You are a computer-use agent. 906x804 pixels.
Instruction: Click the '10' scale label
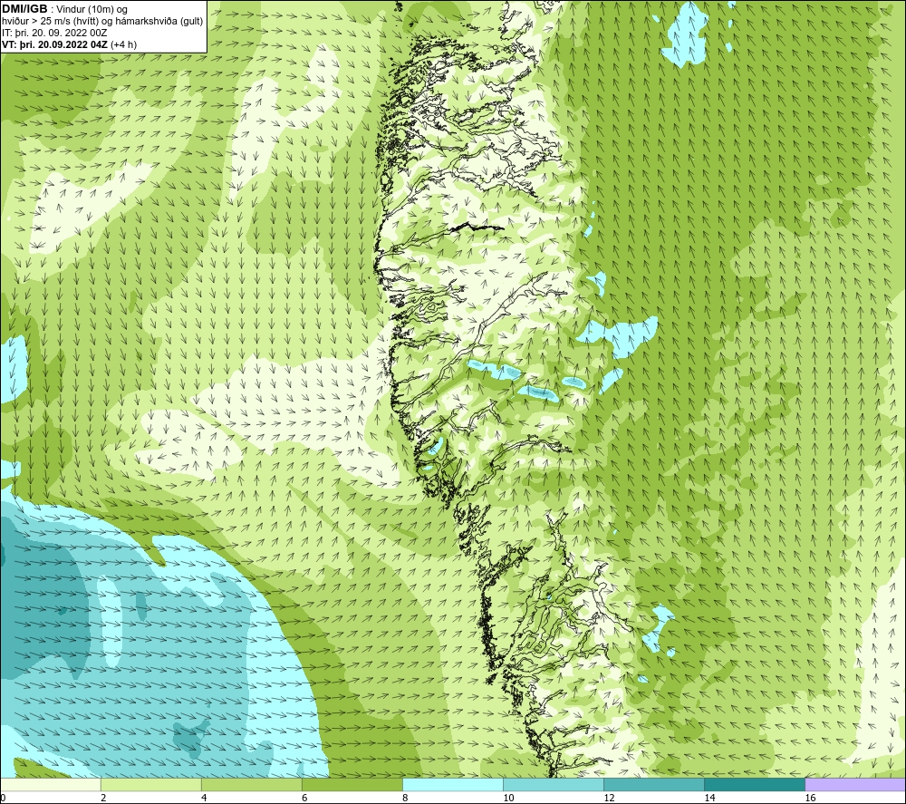click(x=508, y=799)
